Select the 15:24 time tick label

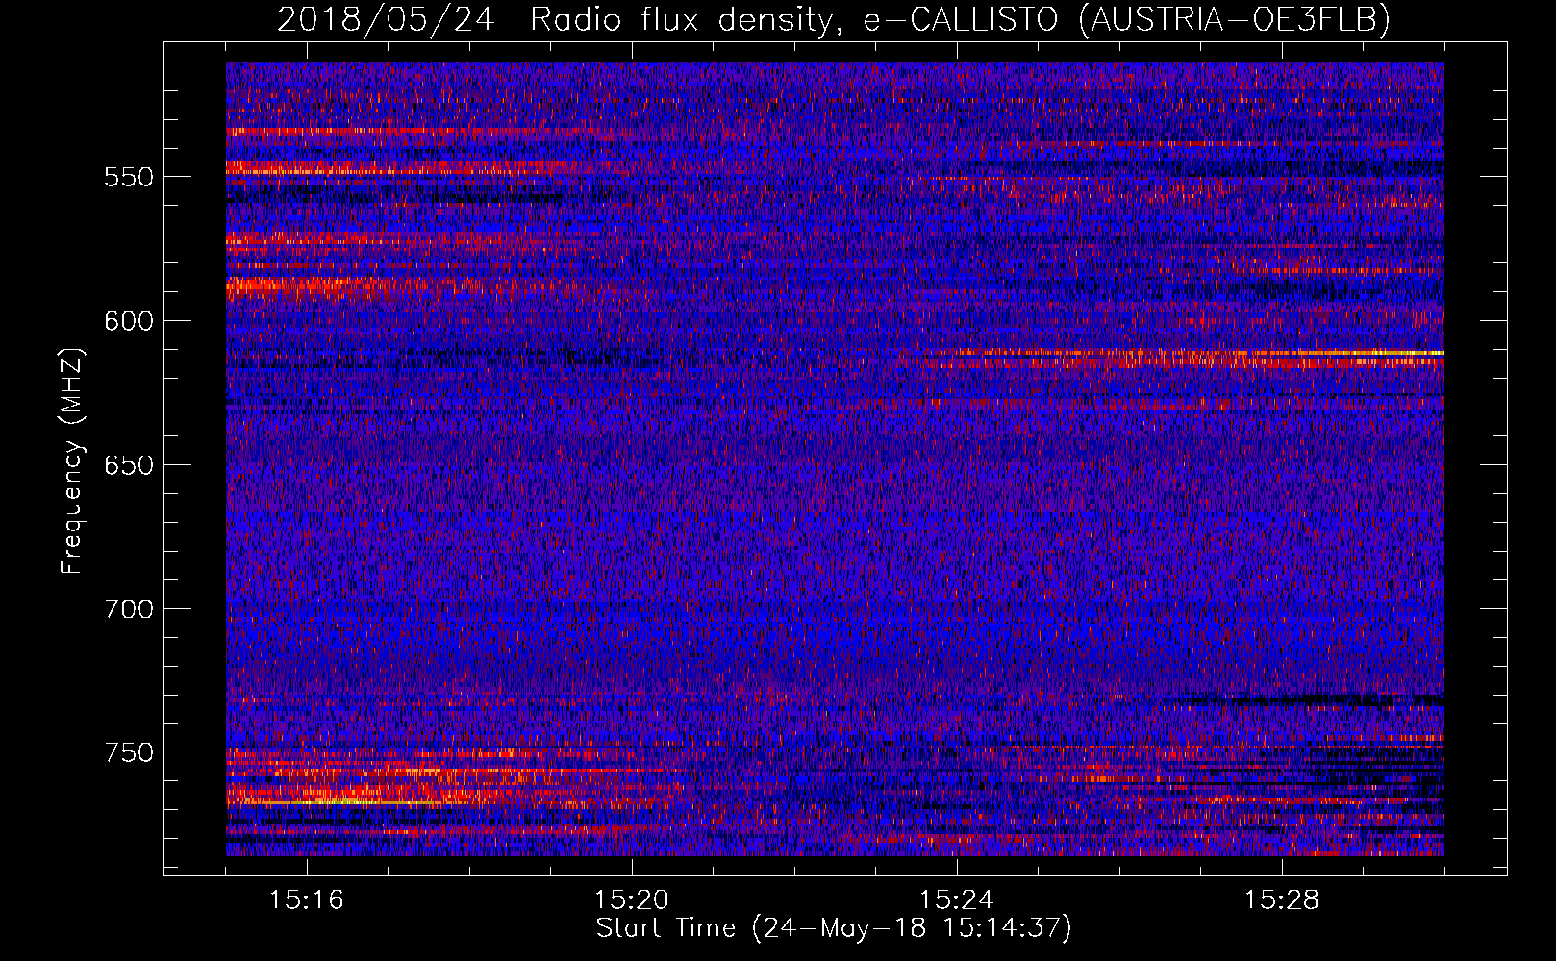[x=957, y=900]
